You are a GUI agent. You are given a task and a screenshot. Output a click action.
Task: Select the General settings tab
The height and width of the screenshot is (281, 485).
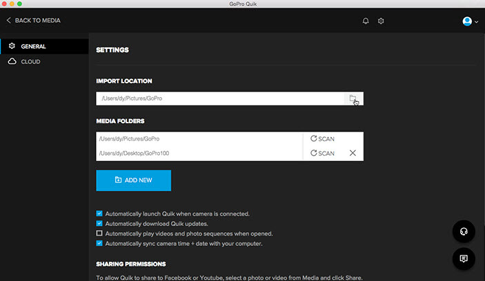click(33, 47)
